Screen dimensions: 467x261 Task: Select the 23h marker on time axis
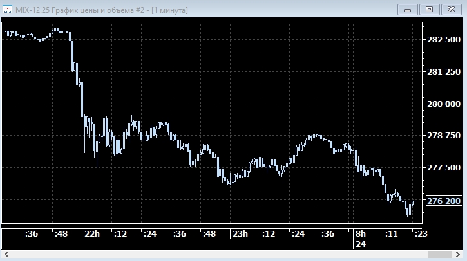click(x=240, y=233)
